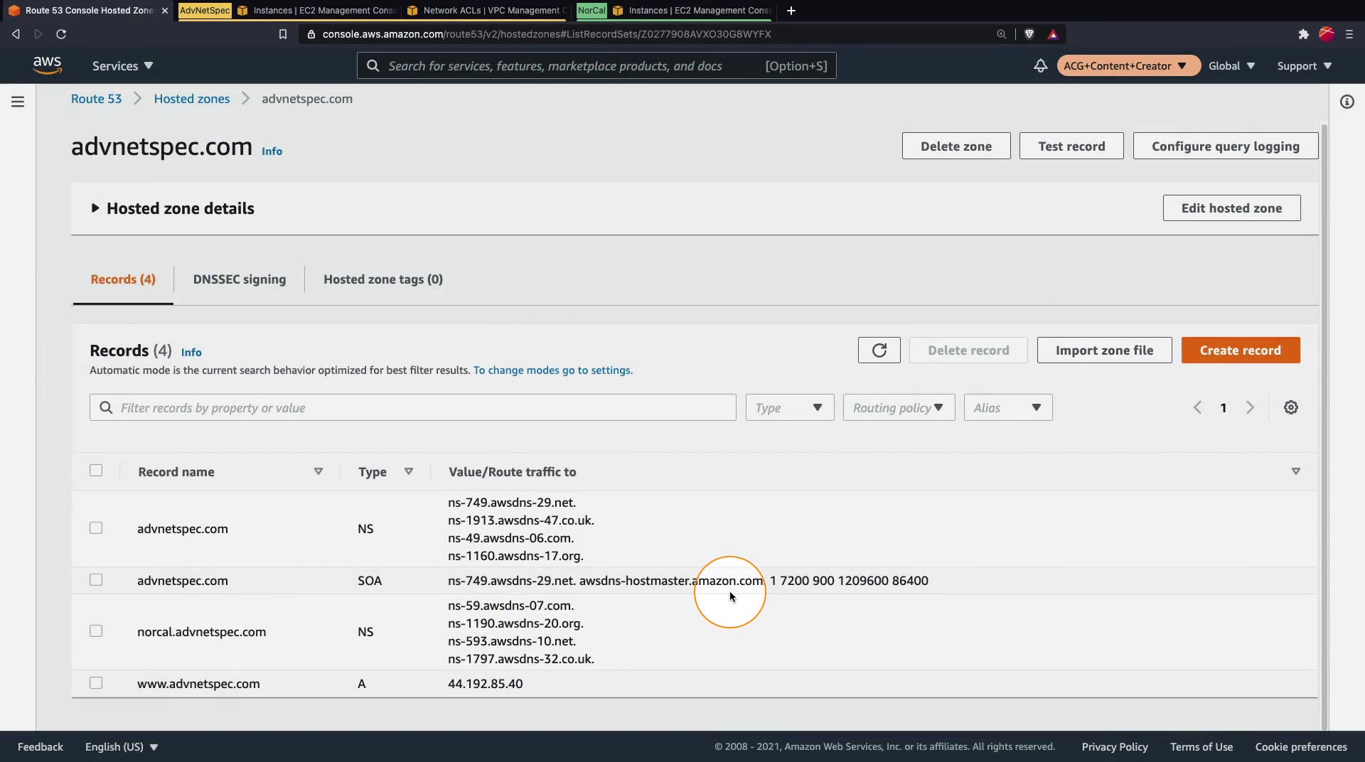Open the browser main menu icon
1365x762 pixels.
pyautogui.click(x=1349, y=34)
